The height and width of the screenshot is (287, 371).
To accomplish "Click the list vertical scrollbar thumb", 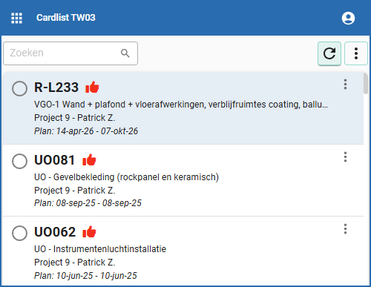I will 366,83.
